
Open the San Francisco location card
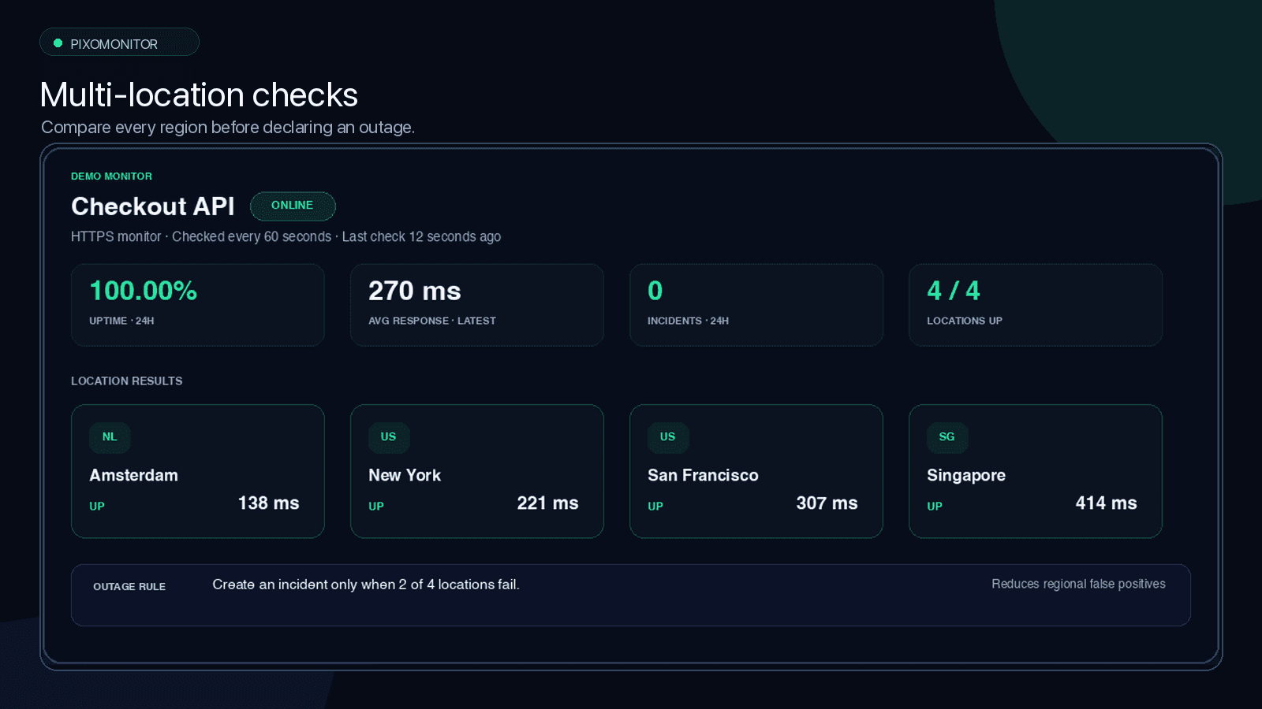pos(756,471)
